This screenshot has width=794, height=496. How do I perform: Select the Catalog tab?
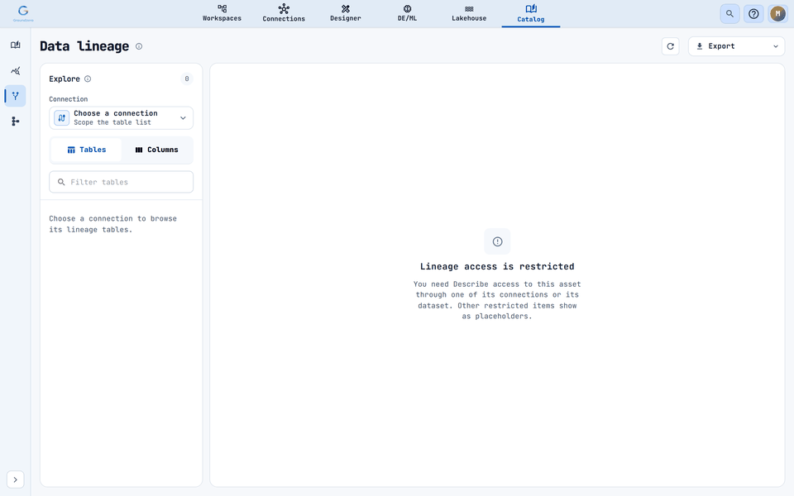pyautogui.click(x=531, y=14)
